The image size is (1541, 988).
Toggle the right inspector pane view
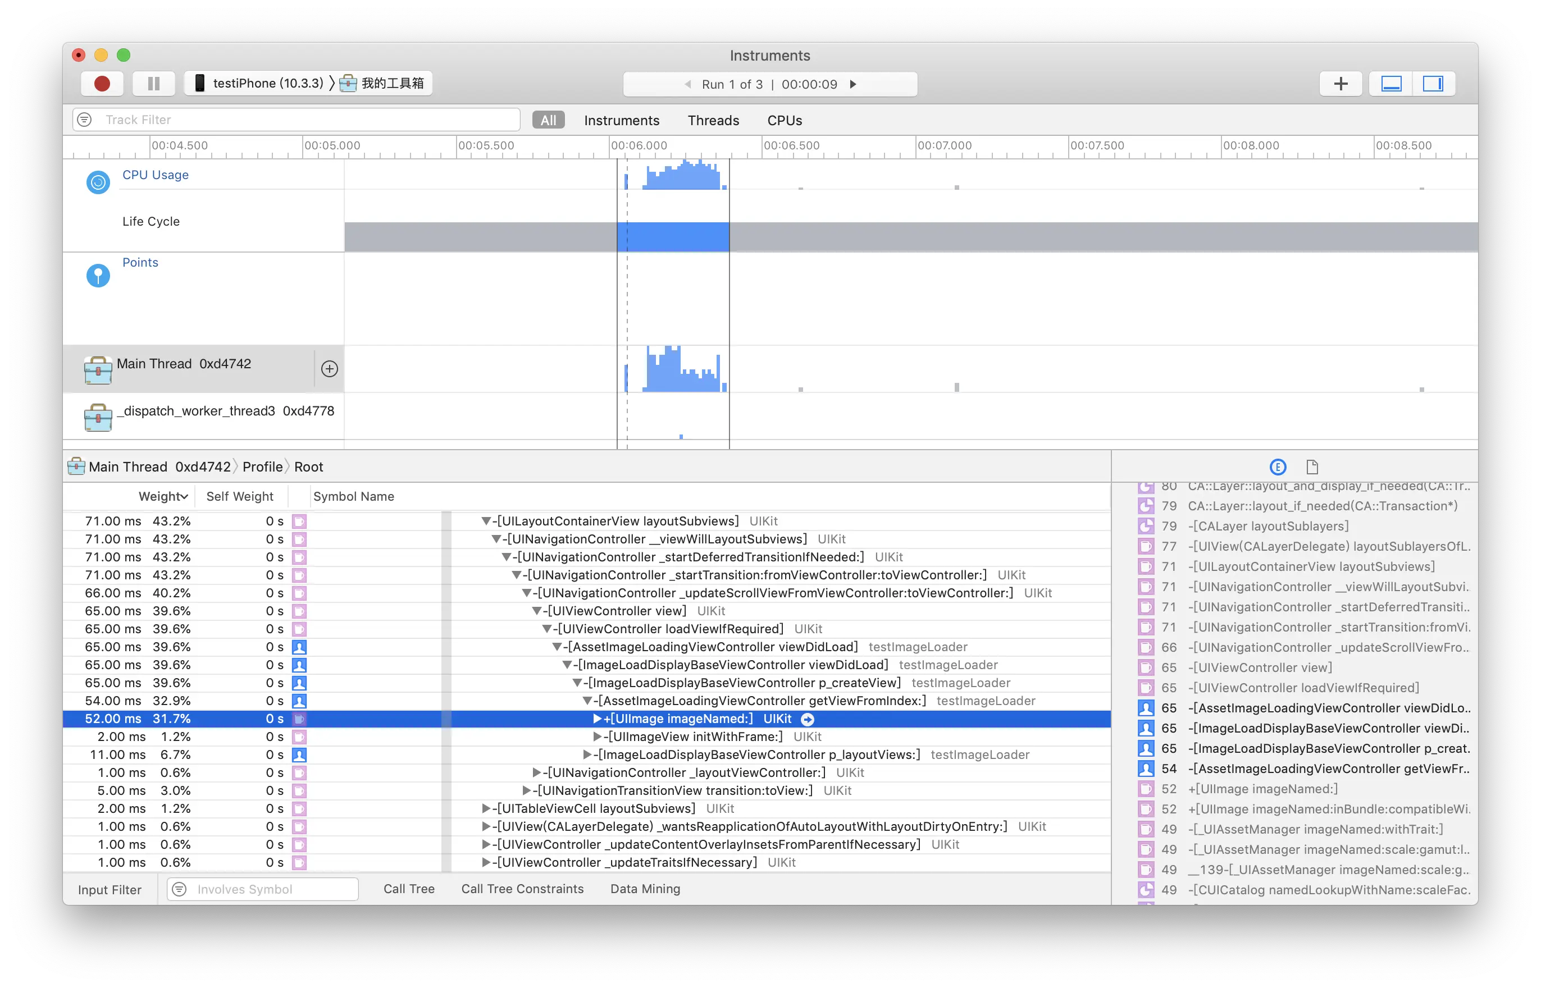(x=1433, y=84)
